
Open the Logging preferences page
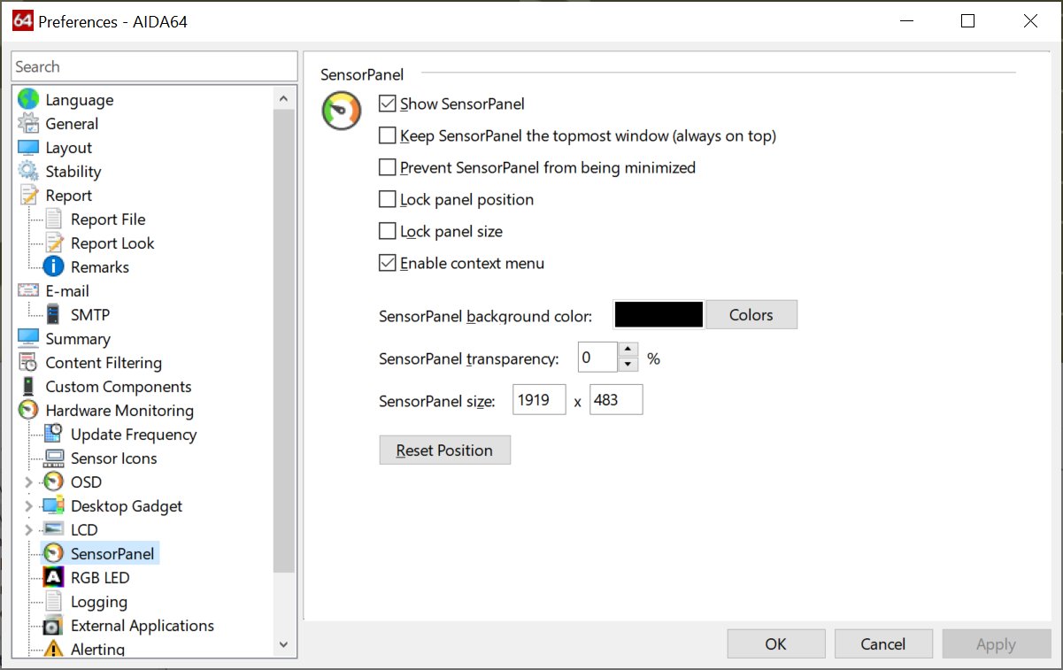point(98,602)
